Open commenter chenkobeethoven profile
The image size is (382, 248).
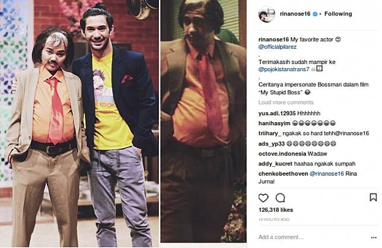283,174
